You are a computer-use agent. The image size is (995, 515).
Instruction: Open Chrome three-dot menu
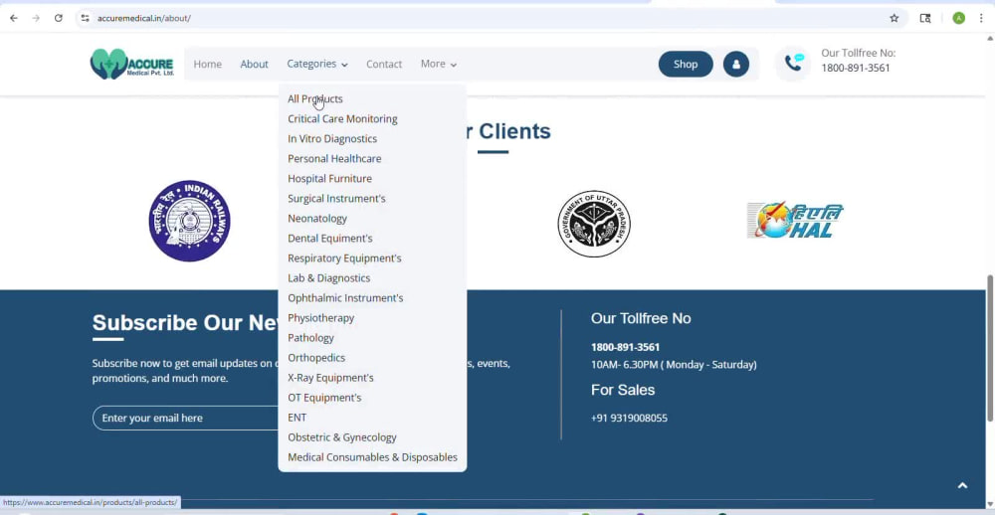tap(981, 18)
